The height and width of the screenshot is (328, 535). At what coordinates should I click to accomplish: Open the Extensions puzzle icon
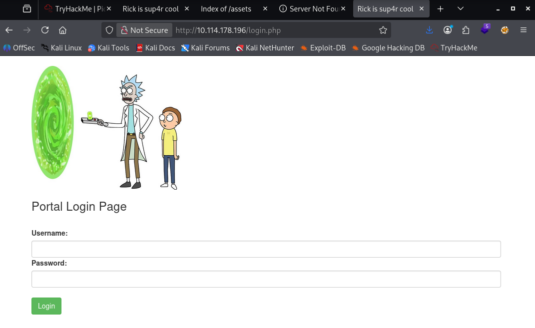click(466, 30)
